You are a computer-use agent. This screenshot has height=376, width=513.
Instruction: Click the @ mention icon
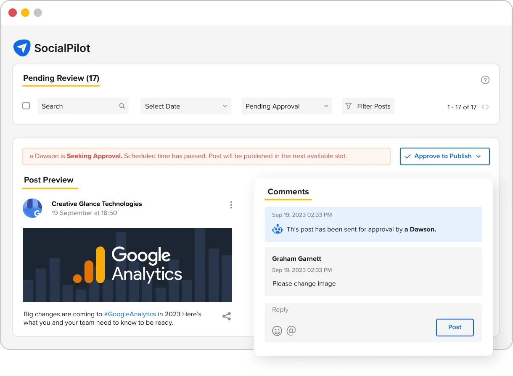point(291,330)
